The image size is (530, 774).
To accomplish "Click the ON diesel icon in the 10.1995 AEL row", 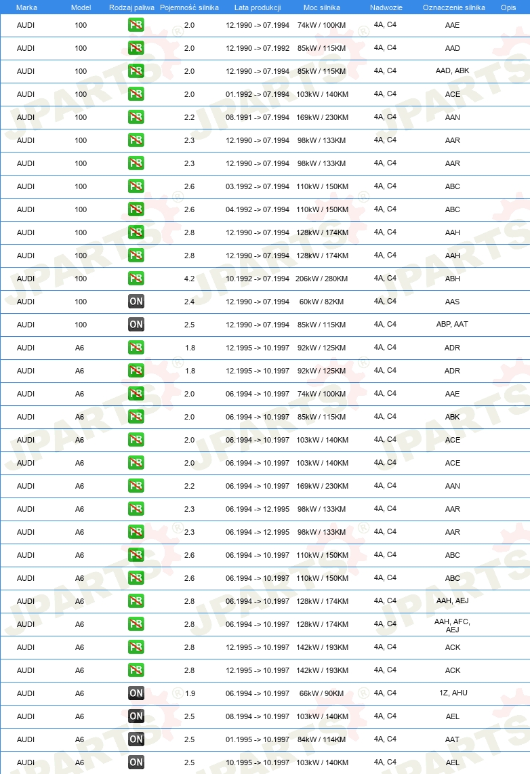I will [x=136, y=762].
